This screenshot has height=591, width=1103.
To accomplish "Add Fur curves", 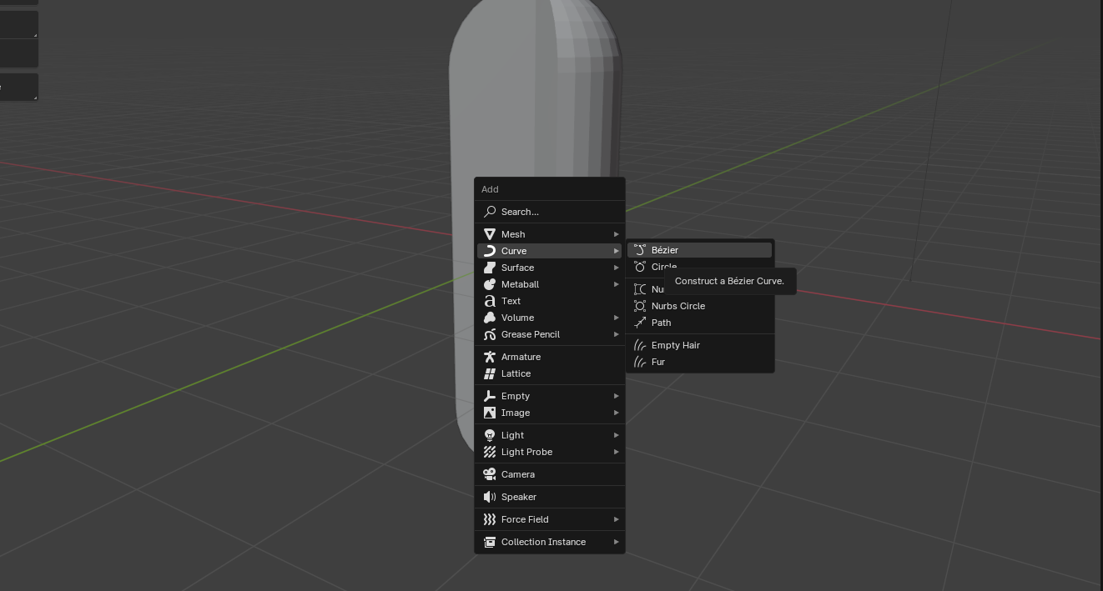I will point(700,362).
